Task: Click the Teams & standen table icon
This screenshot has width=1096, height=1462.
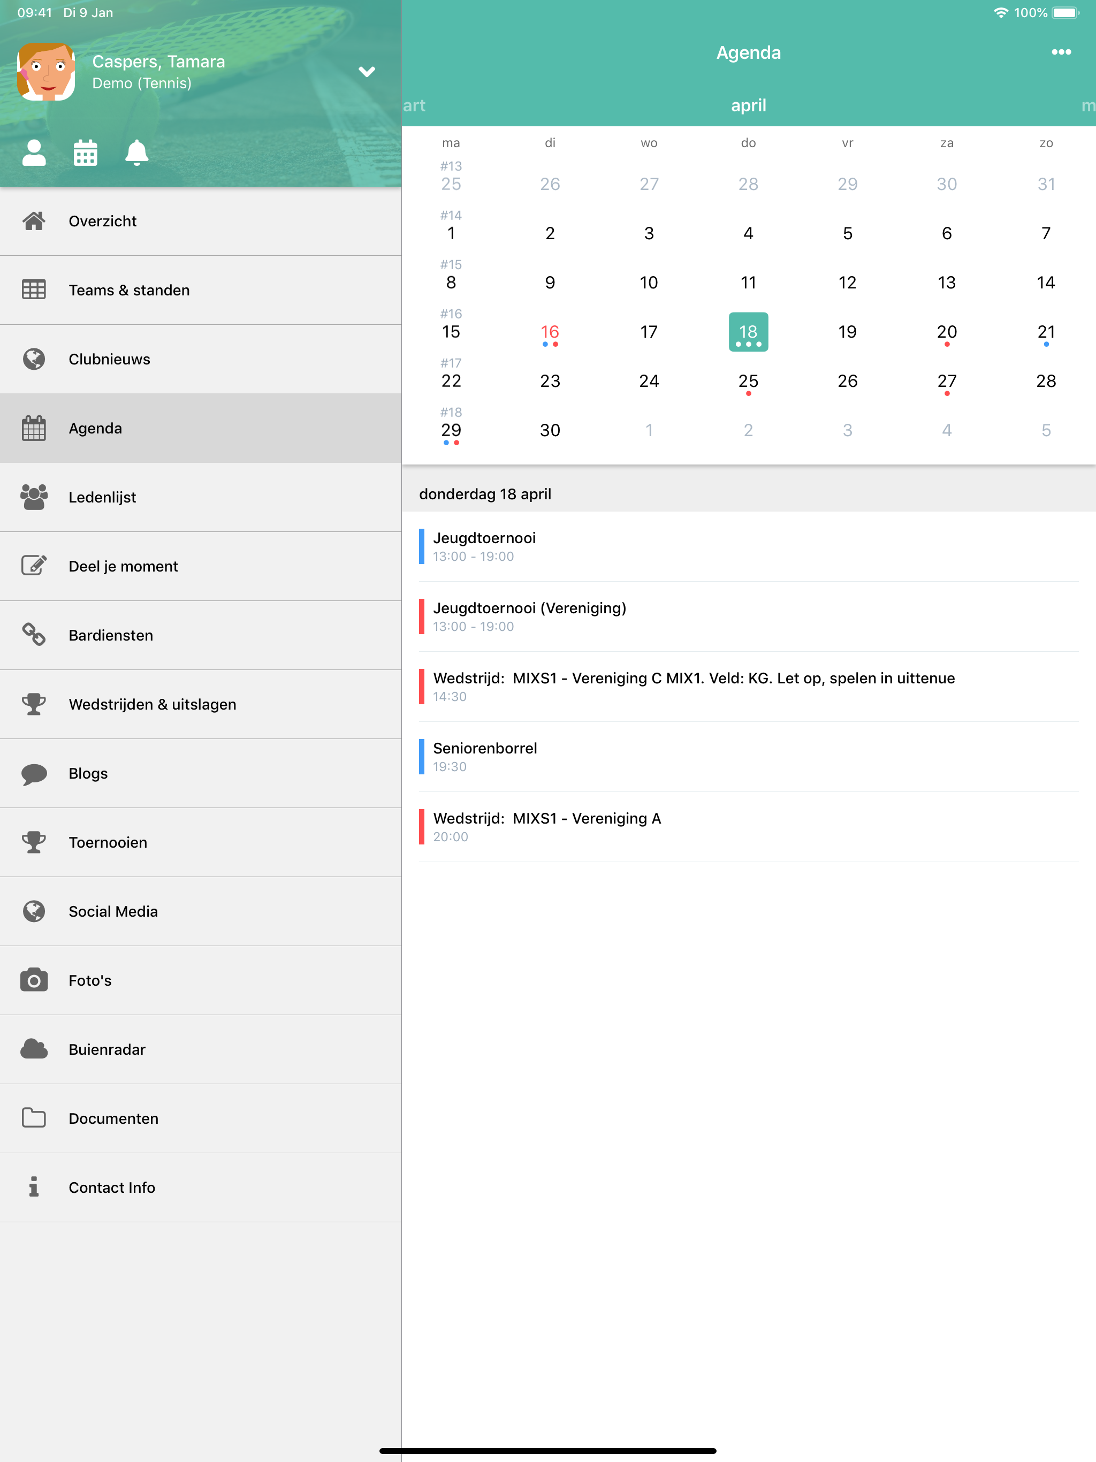Action: point(34,290)
